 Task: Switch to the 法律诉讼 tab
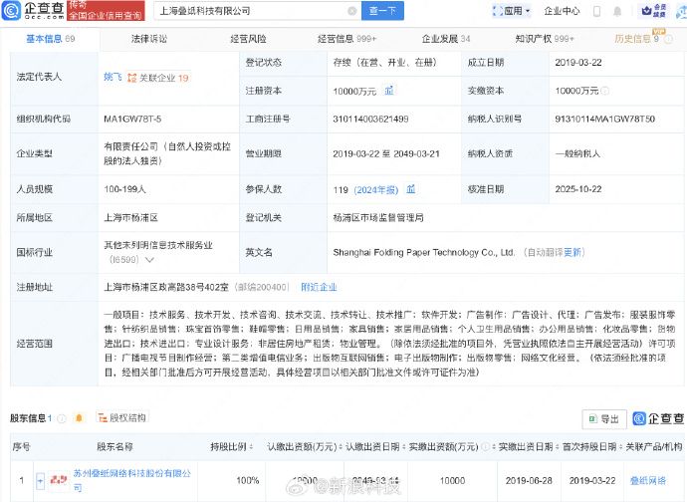149,39
